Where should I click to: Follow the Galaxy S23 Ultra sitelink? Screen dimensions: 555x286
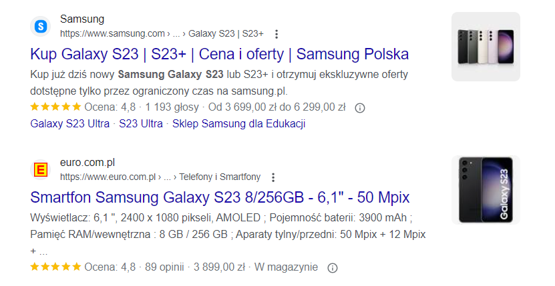tap(70, 123)
